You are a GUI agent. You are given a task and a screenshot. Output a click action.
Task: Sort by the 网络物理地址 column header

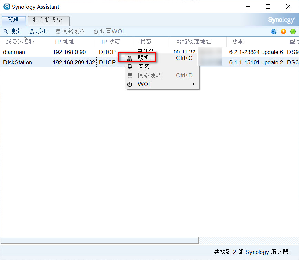click(x=198, y=42)
